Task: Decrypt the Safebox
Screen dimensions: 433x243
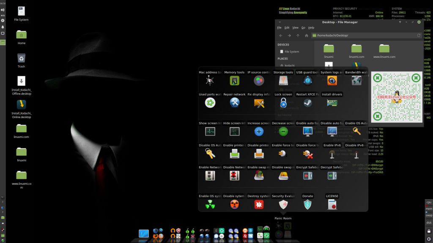Action: coord(332,175)
